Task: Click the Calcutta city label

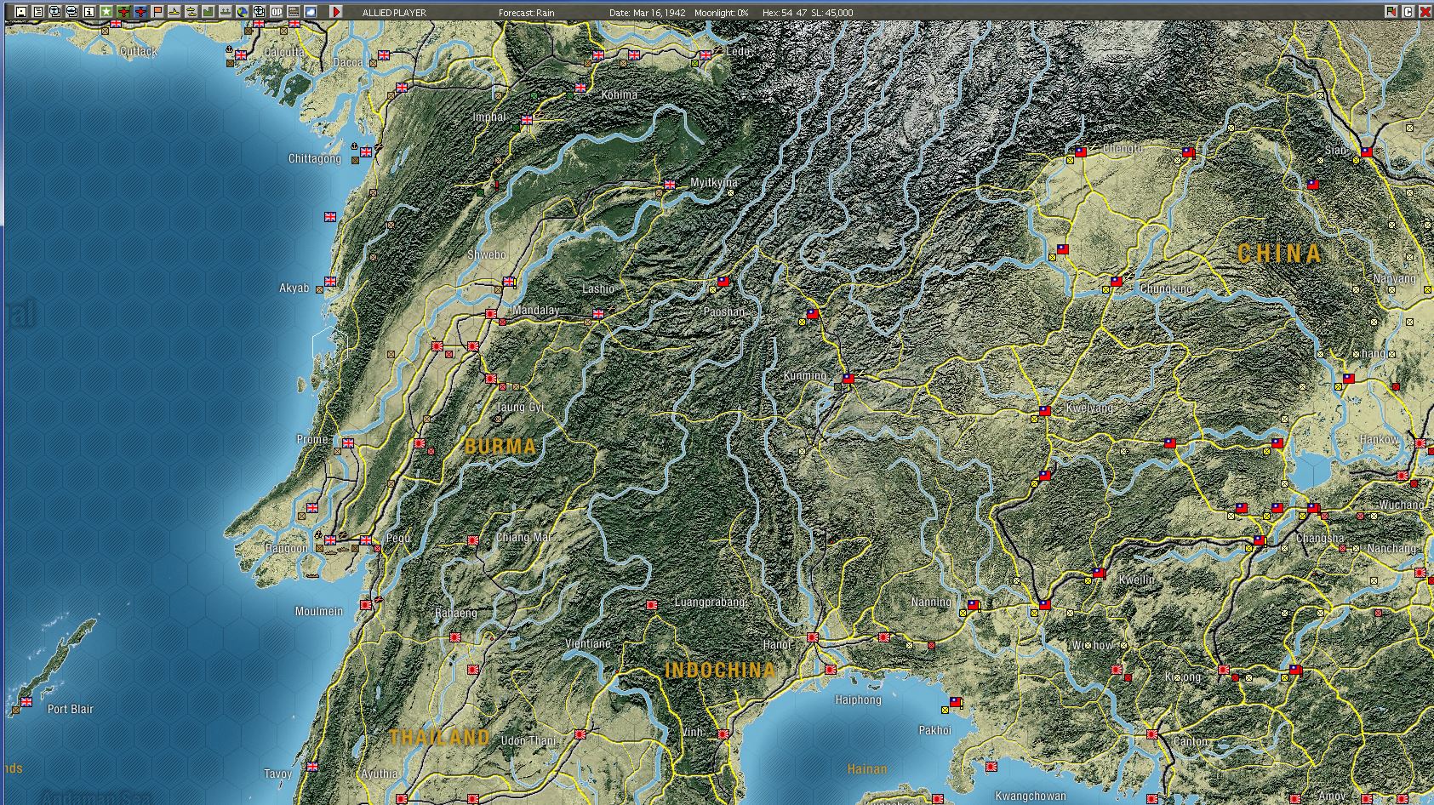Action: [x=283, y=52]
